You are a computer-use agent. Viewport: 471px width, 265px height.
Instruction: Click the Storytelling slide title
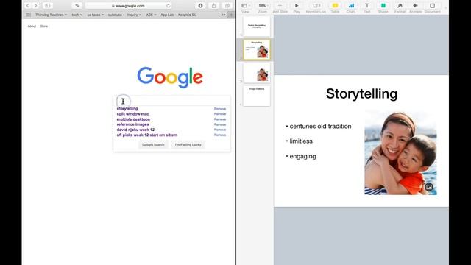tap(361, 93)
